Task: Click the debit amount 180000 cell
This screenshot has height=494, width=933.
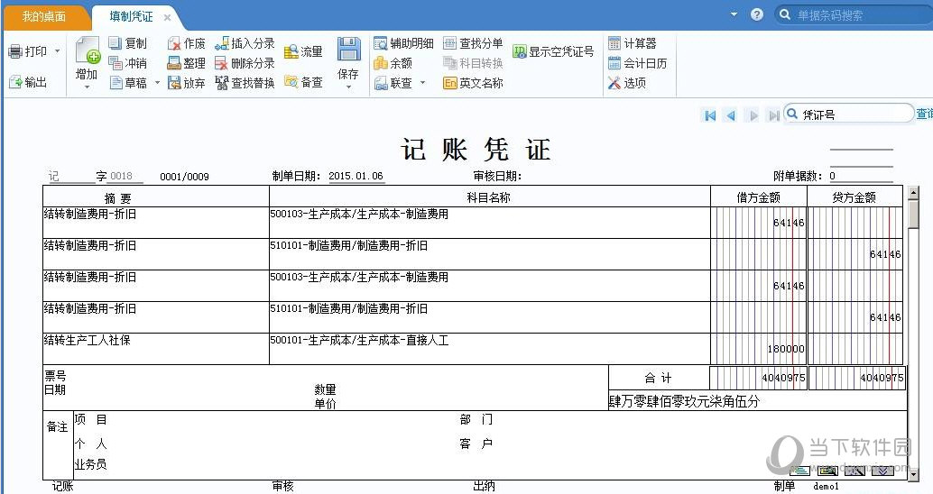Action: coord(759,348)
